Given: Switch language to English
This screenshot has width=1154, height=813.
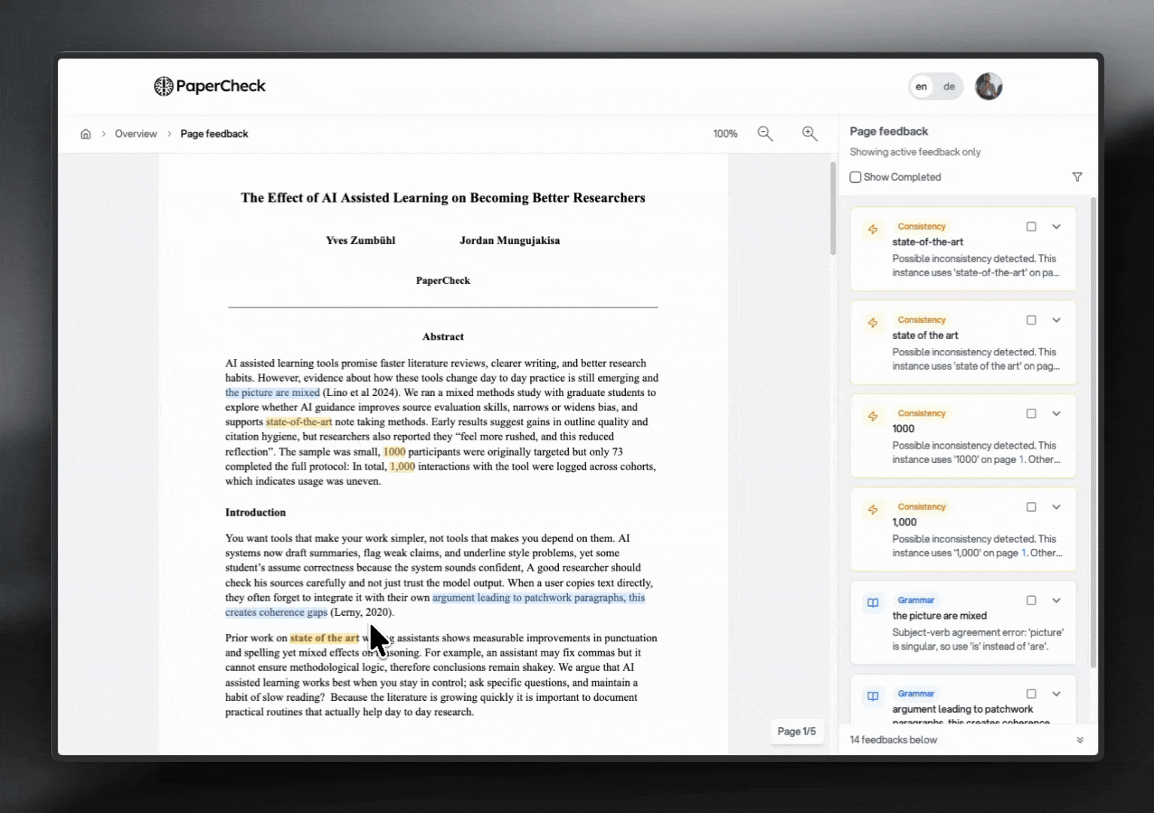Looking at the screenshot, I should pos(922,87).
